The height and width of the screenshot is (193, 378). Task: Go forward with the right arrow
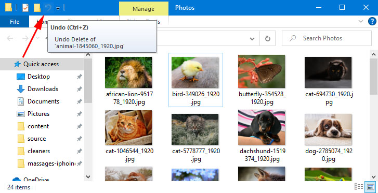click(x=25, y=38)
